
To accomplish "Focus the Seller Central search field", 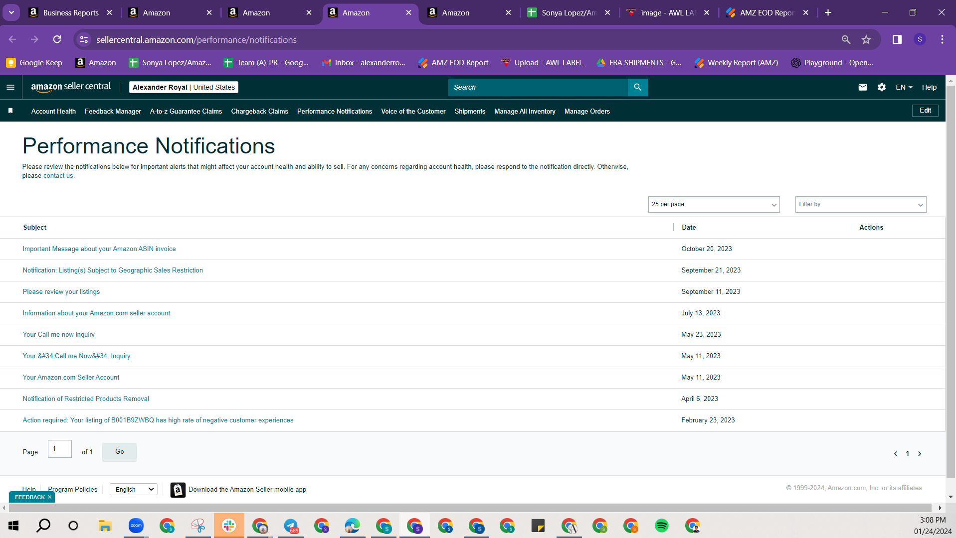I will point(538,87).
